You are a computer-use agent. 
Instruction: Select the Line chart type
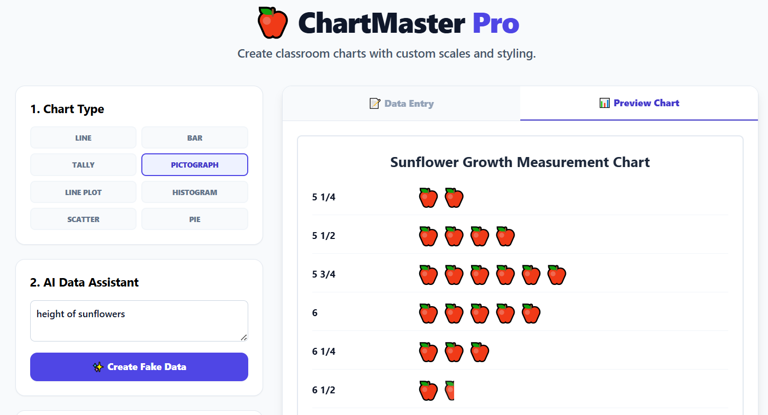(83, 138)
